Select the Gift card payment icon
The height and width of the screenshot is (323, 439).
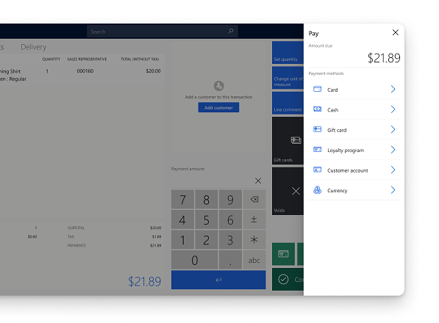coord(317,129)
